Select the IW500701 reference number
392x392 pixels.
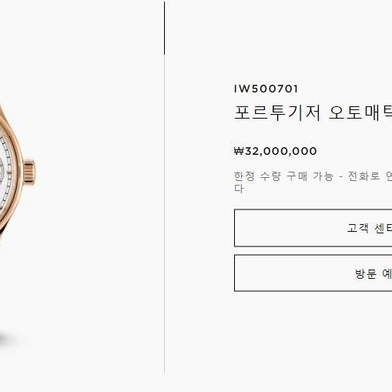[266, 89]
